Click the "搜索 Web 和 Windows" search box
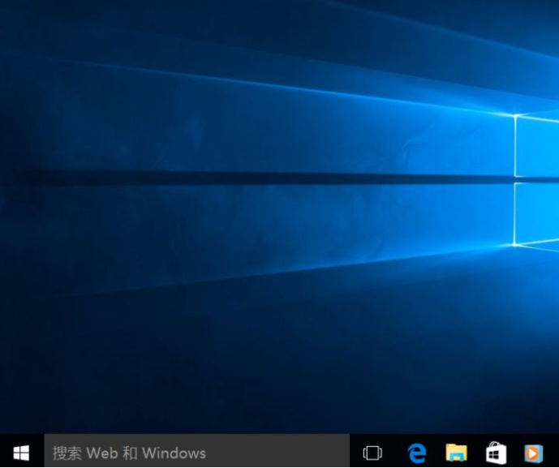This screenshot has height=468, width=559. tap(197, 451)
